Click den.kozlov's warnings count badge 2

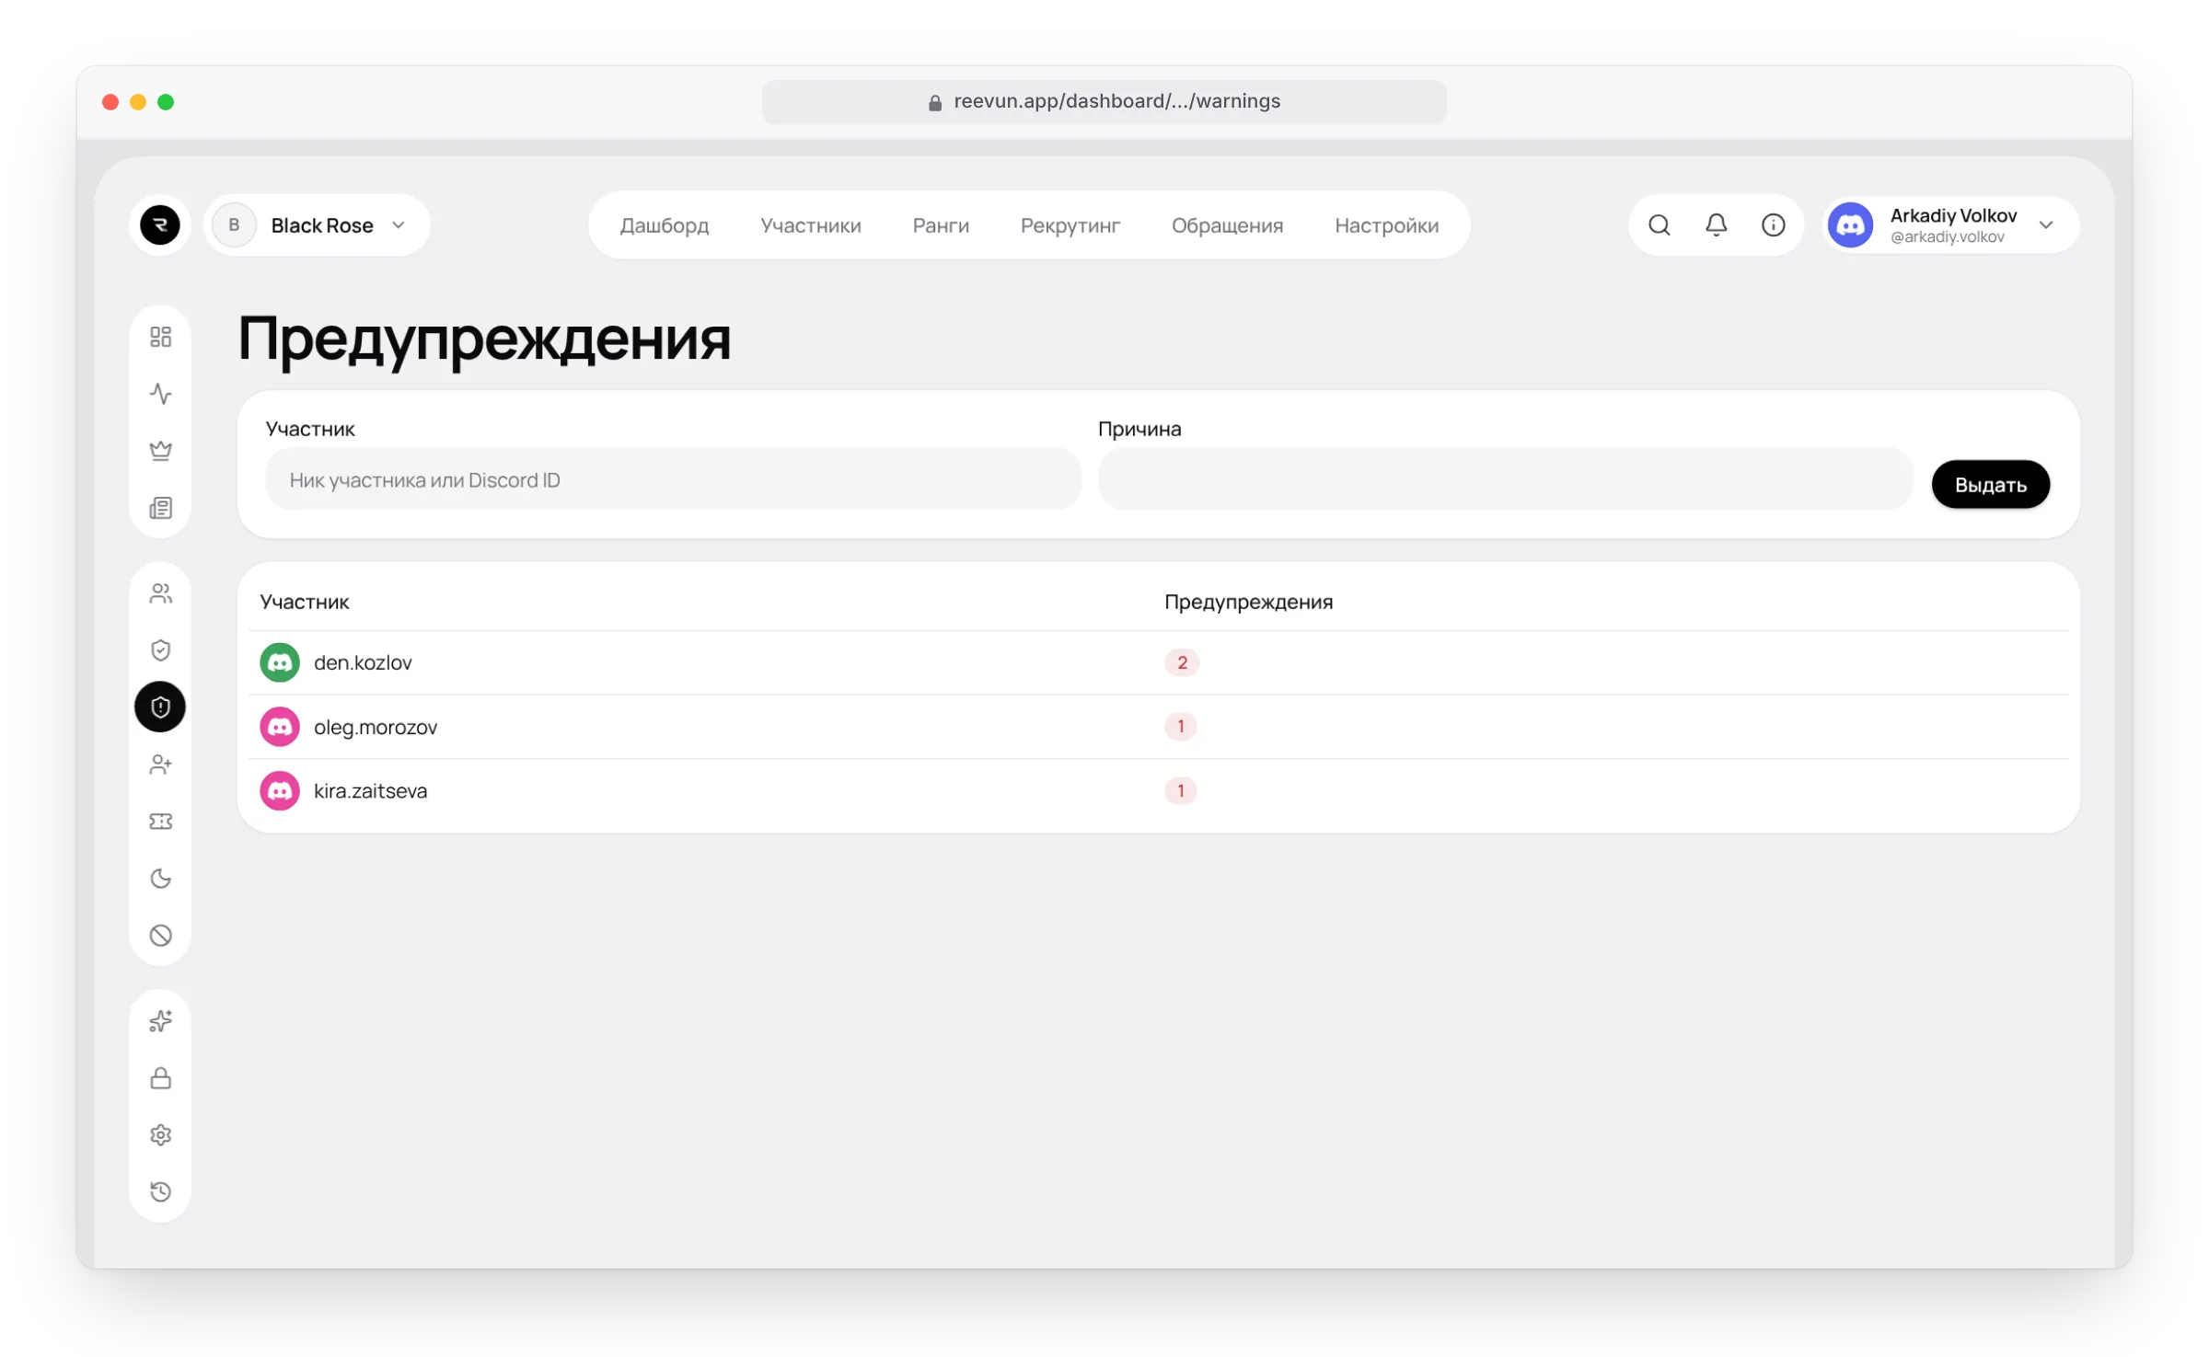tap(1182, 662)
